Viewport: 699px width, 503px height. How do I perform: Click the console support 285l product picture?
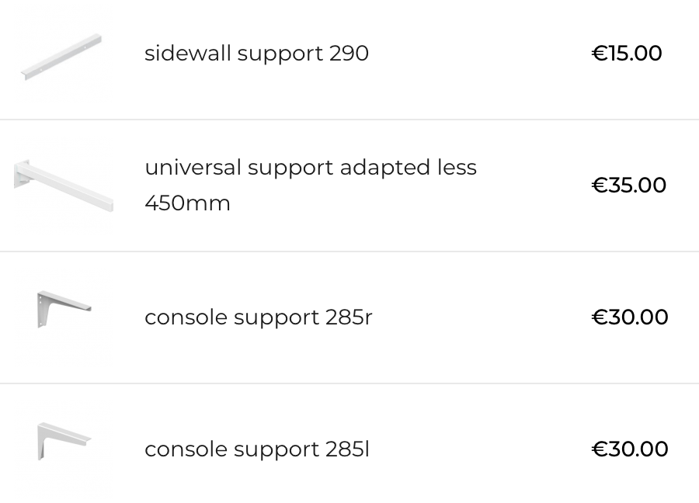[64, 441]
